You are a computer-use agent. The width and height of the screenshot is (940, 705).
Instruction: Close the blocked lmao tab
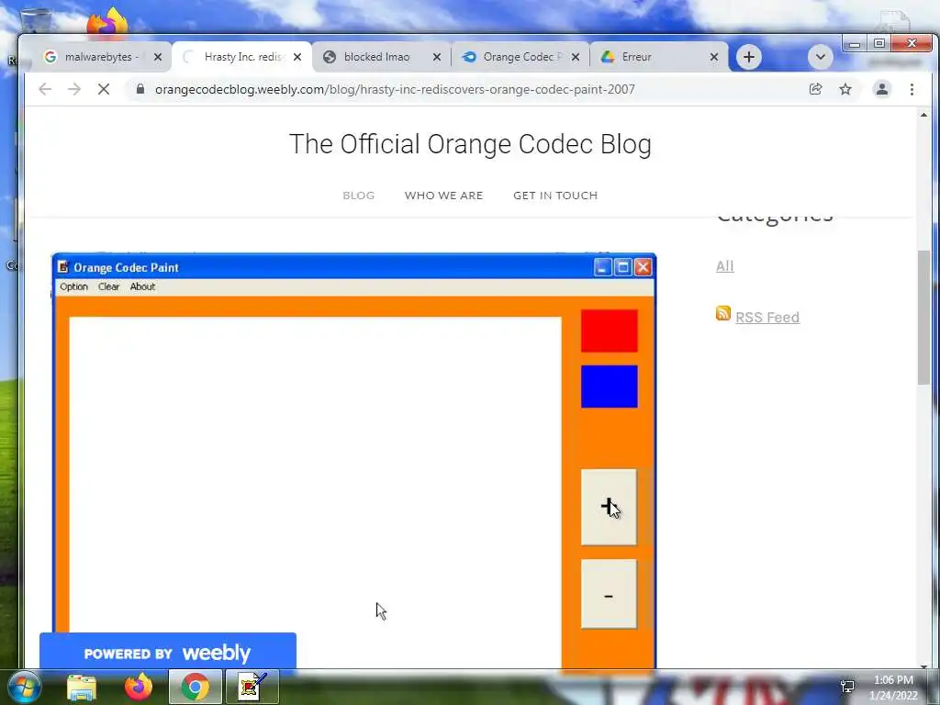coord(437,57)
